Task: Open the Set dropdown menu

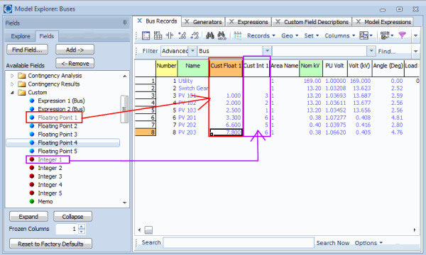Action: point(312,35)
